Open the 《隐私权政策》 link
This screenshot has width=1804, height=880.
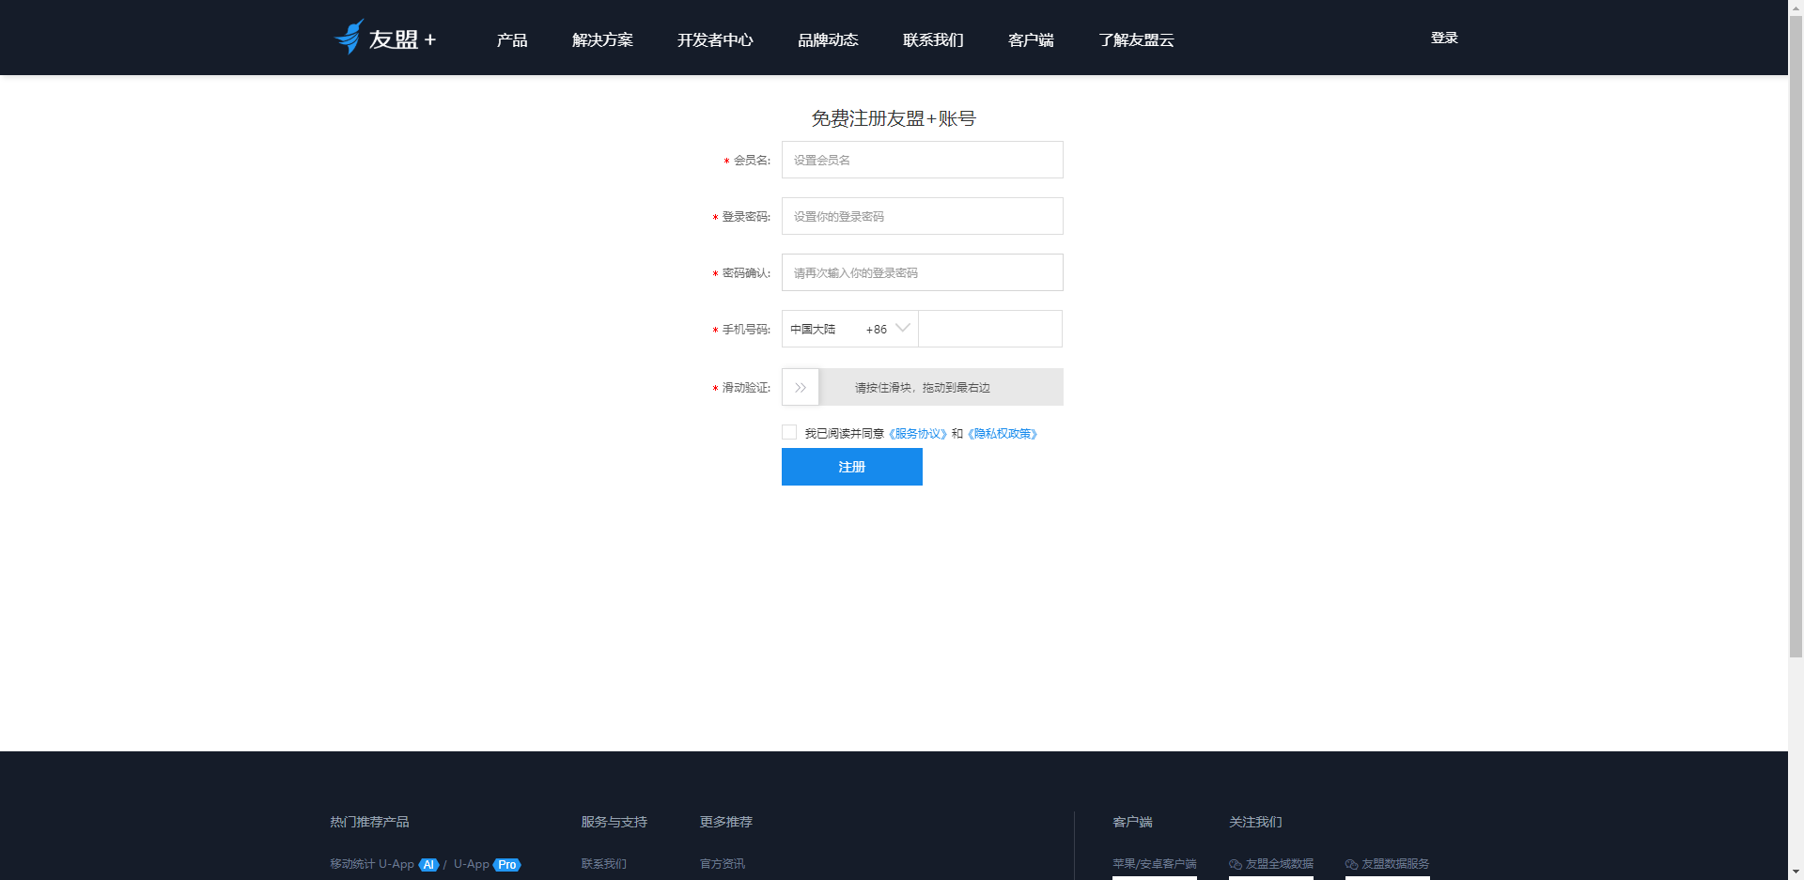[x=1002, y=433]
